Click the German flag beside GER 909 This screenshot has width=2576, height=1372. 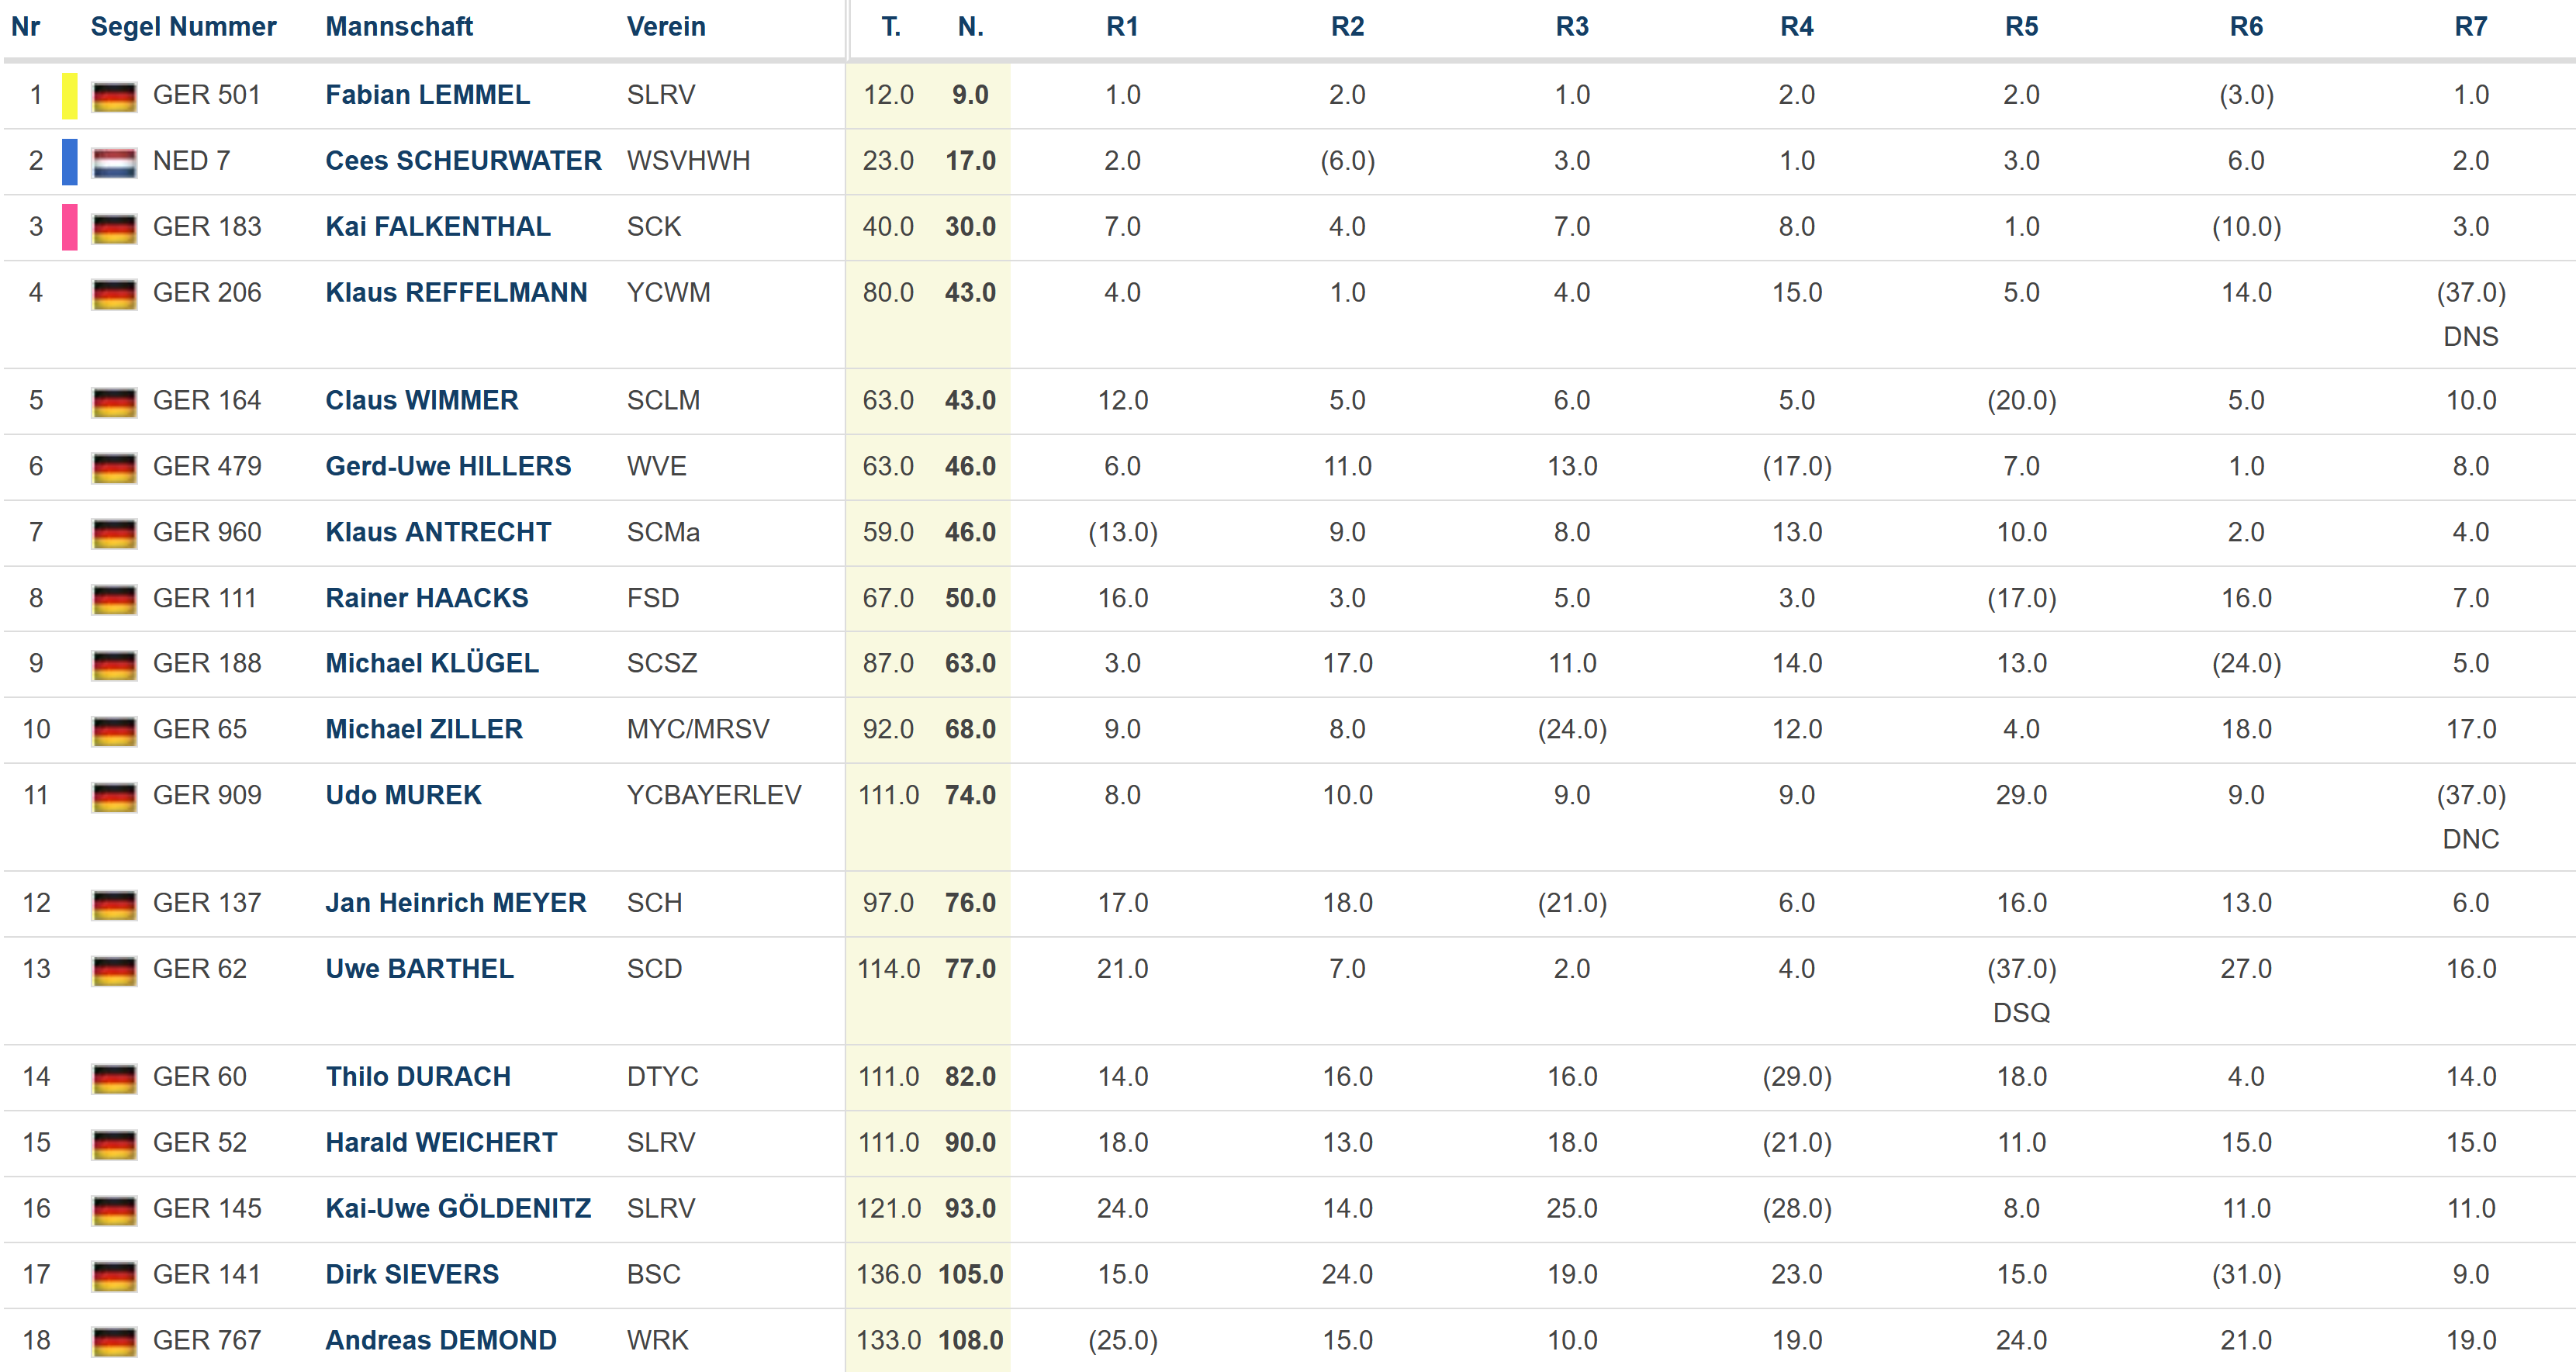coord(114,797)
